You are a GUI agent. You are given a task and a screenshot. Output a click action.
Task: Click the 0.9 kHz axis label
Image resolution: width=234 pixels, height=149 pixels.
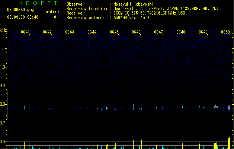[3, 86]
